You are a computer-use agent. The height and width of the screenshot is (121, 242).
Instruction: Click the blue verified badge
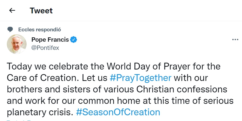[x=74, y=40]
